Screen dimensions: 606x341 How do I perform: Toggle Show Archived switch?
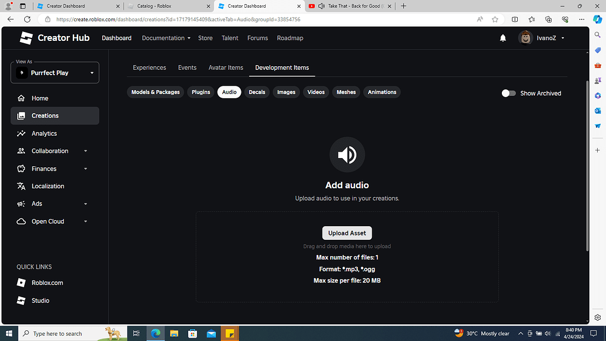click(x=508, y=93)
